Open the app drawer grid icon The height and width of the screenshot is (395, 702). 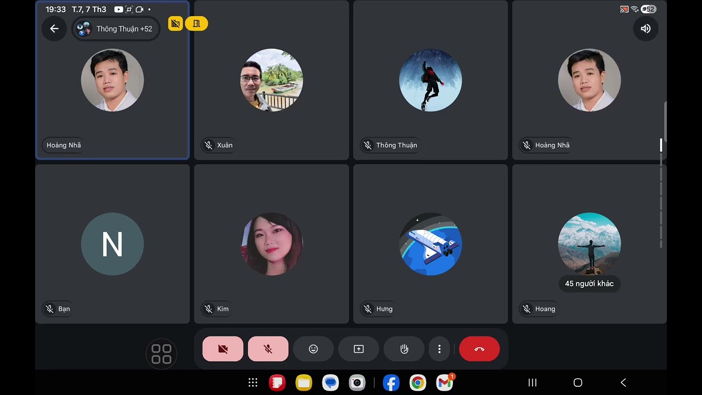point(253,382)
